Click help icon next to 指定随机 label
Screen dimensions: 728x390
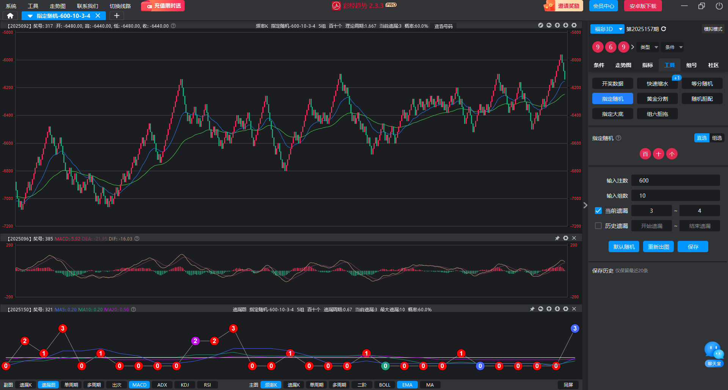click(x=618, y=138)
